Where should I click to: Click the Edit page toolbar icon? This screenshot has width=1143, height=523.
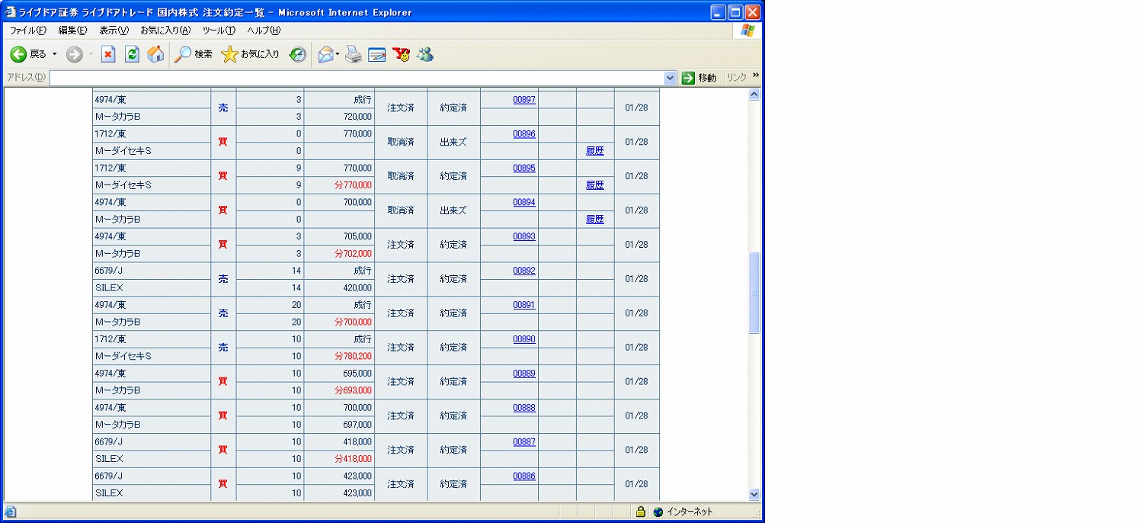point(377,54)
